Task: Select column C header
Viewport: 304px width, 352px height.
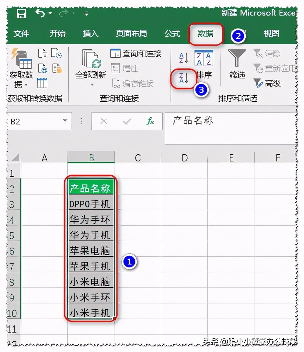Action: pyautogui.click(x=138, y=158)
